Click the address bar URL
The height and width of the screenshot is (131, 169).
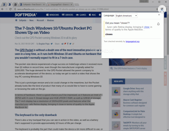tap(63, 9)
